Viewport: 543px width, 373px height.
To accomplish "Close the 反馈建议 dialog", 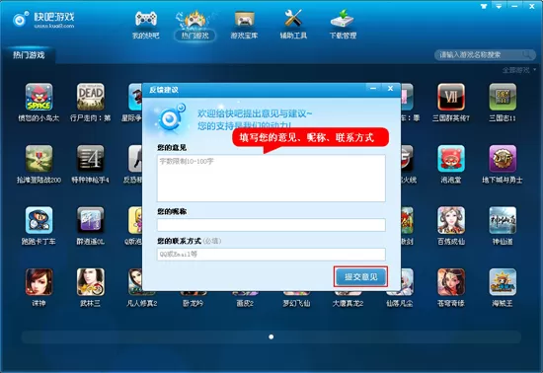I will [390, 89].
